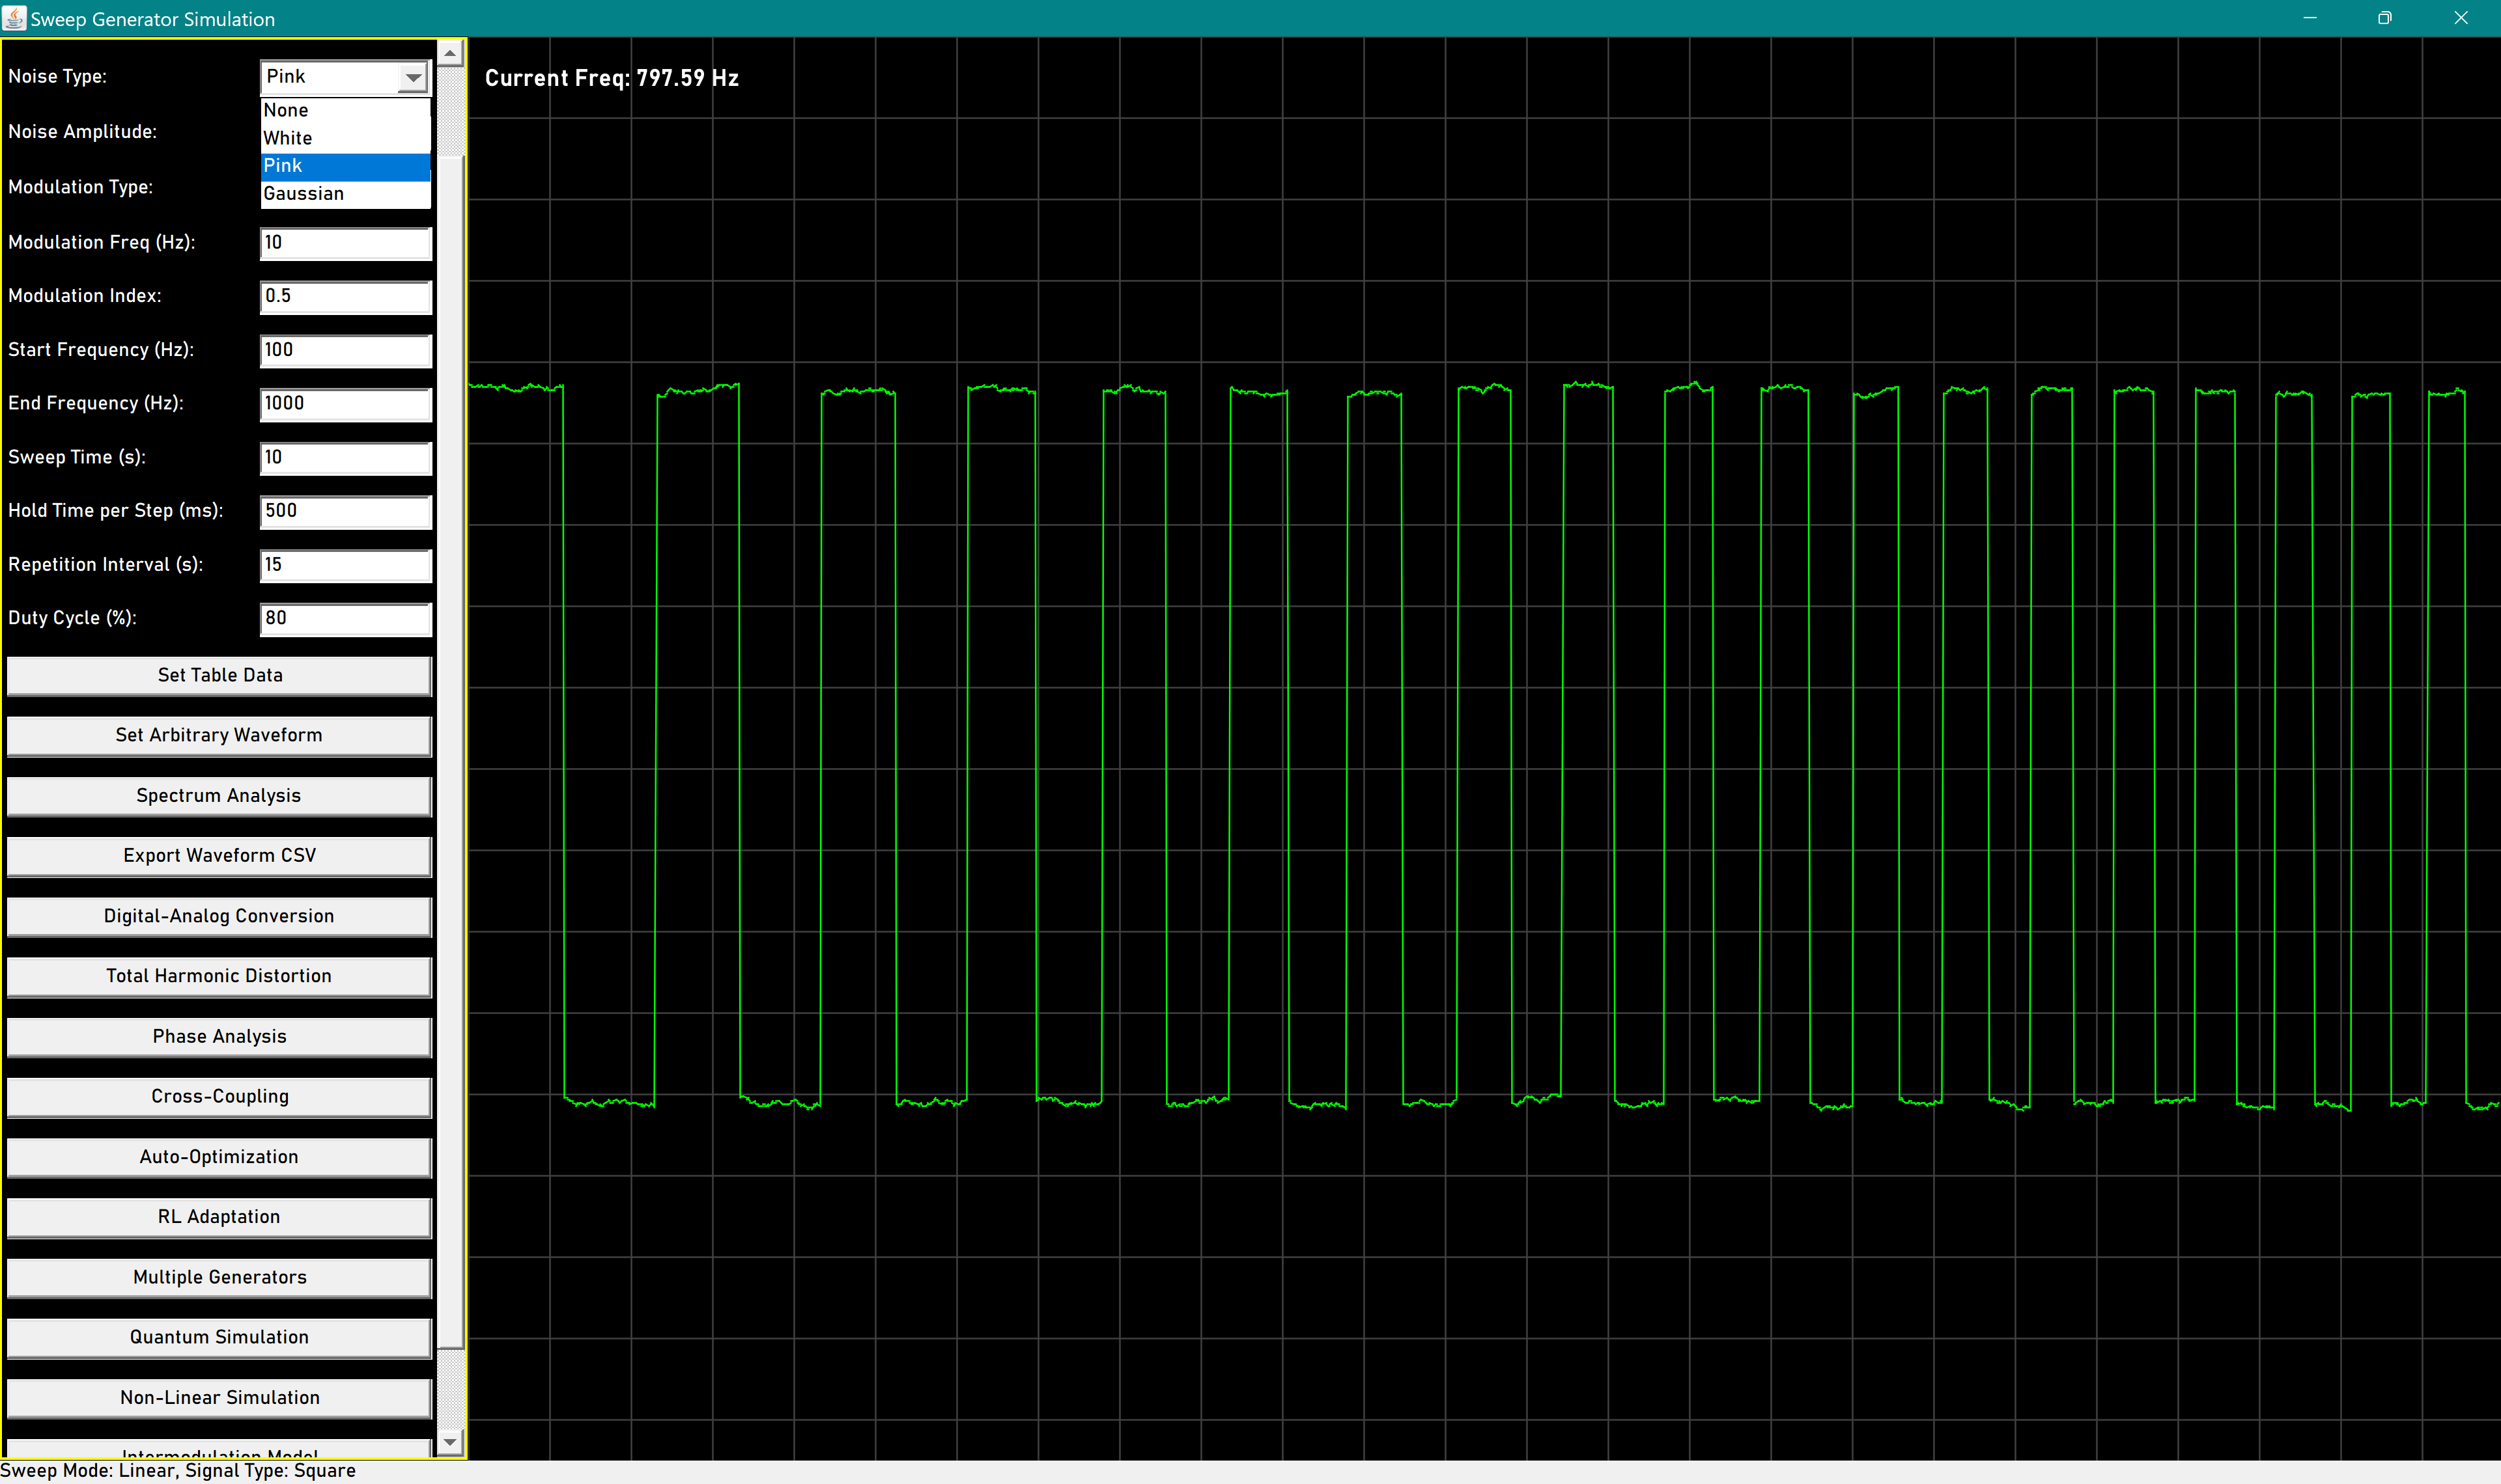Click the Java app icon in title bar
Screen dimensions: 2501x1484
[x=14, y=18]
